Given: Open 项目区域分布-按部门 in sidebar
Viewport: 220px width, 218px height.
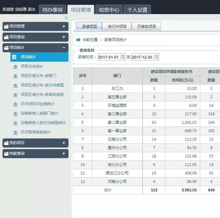Looking at the screenshot, I should (x=38, y=76).
